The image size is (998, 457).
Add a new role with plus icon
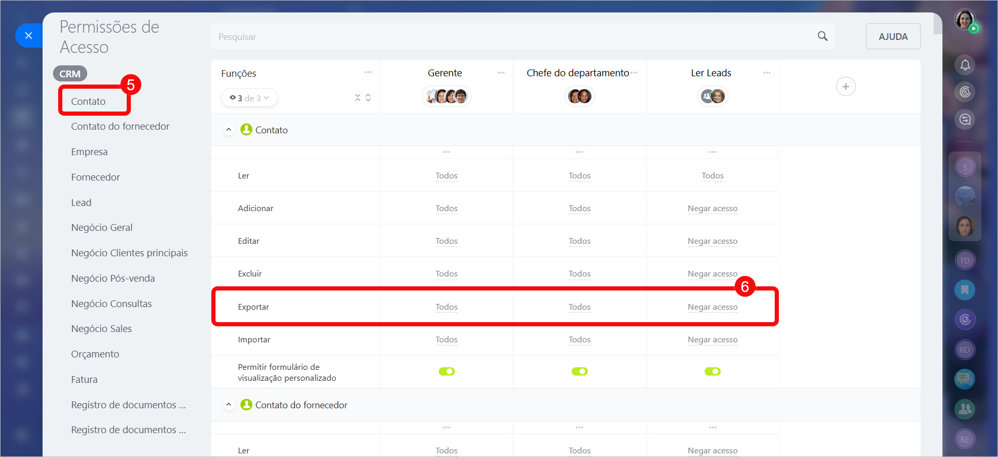click(845, 87)
